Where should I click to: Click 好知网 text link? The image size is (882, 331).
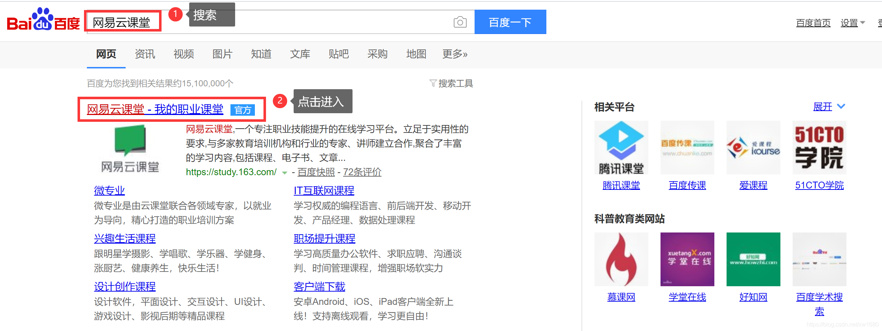(753, 297)
